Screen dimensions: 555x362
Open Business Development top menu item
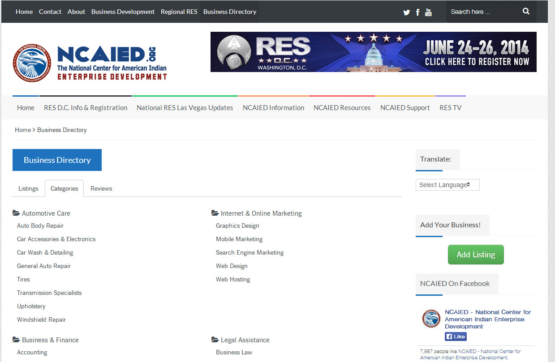tap(123, 12)
